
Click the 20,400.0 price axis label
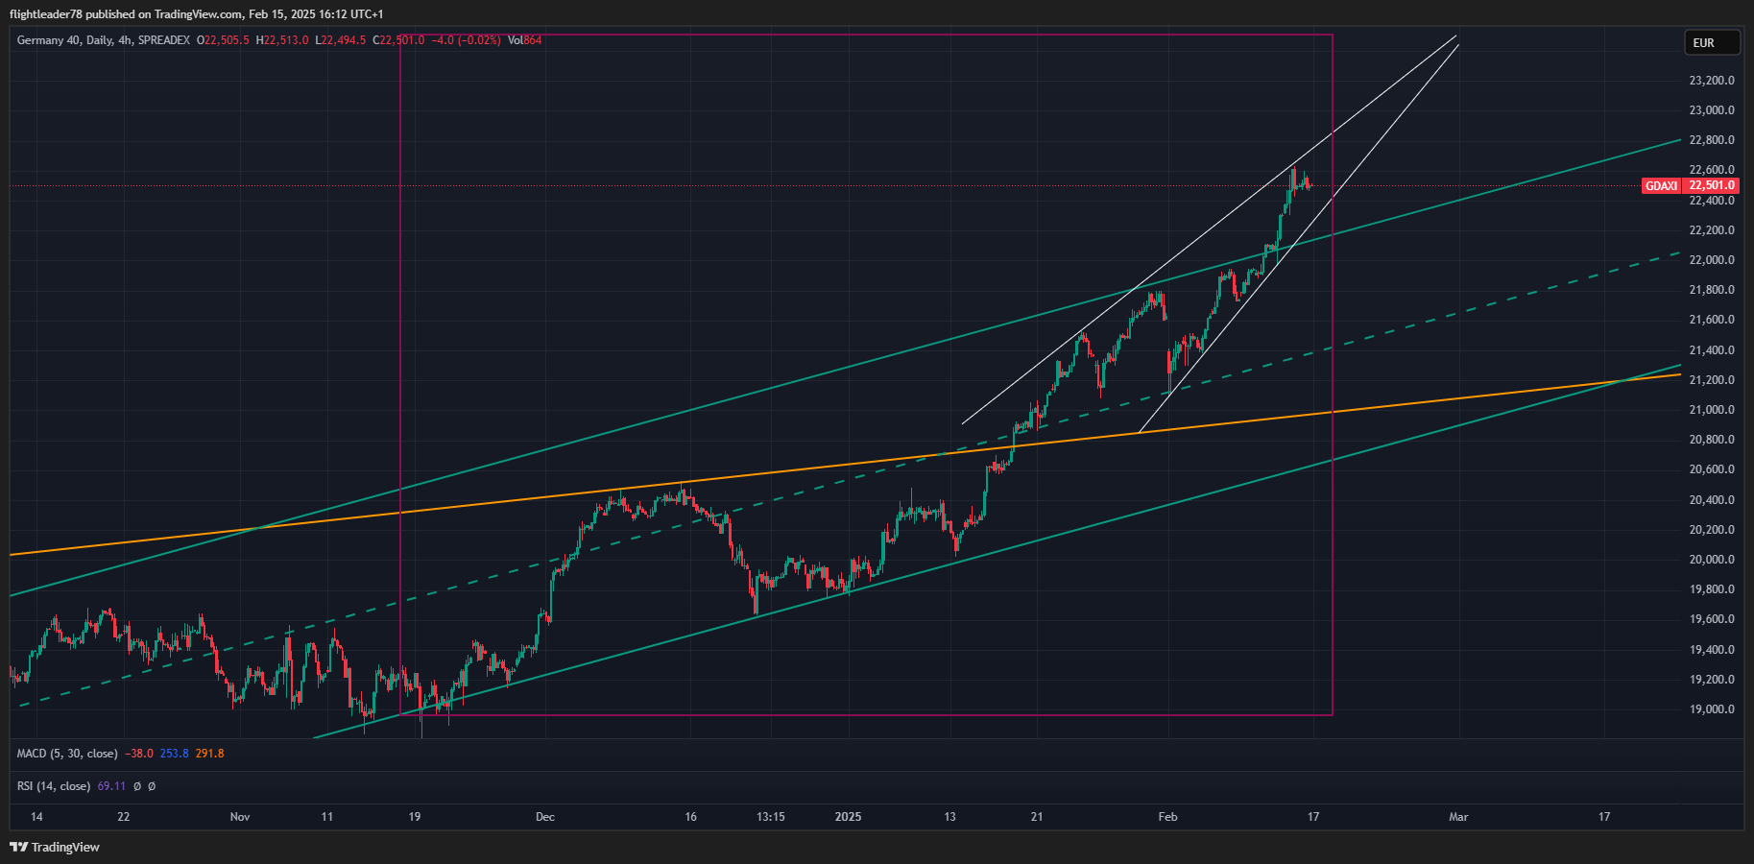pyautogui.click(x=1712, y=500)
